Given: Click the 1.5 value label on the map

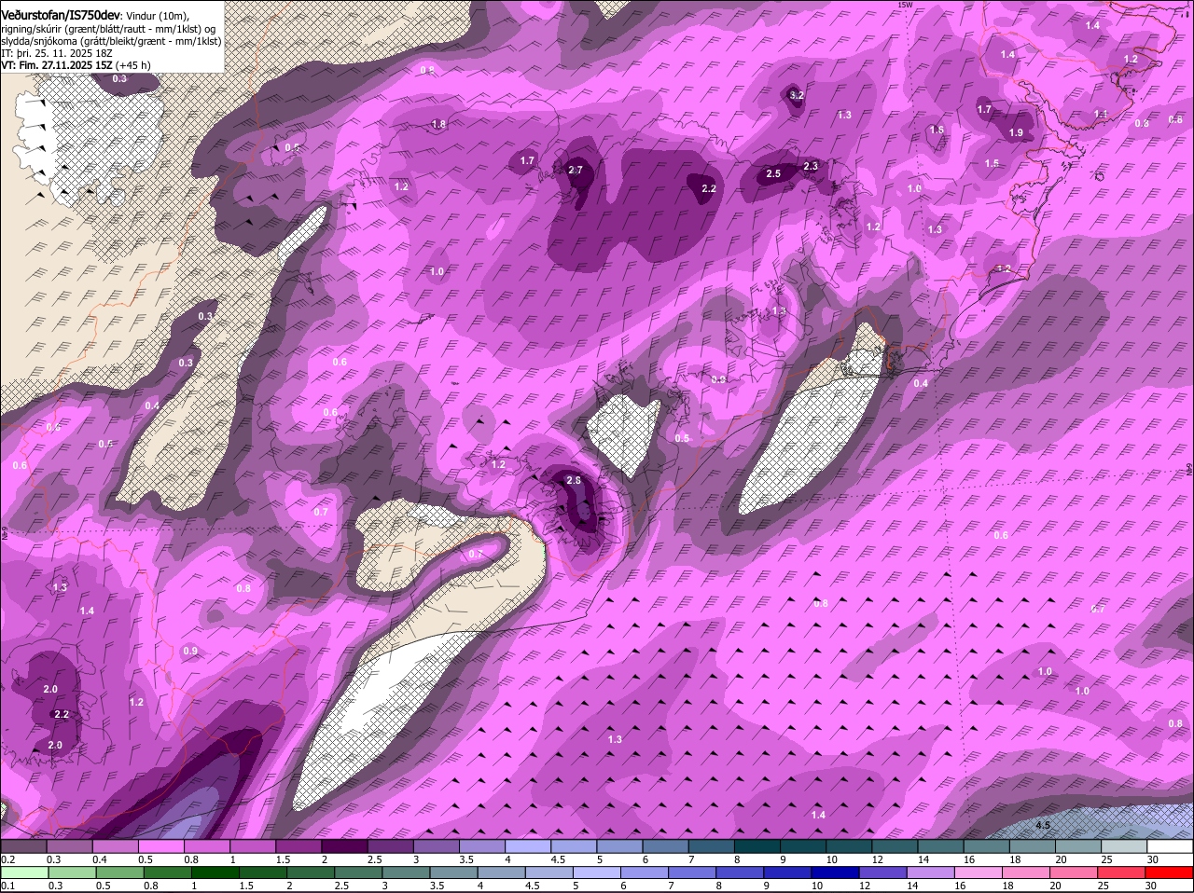Looking at the screenshot, I should [x=992, y=163].
